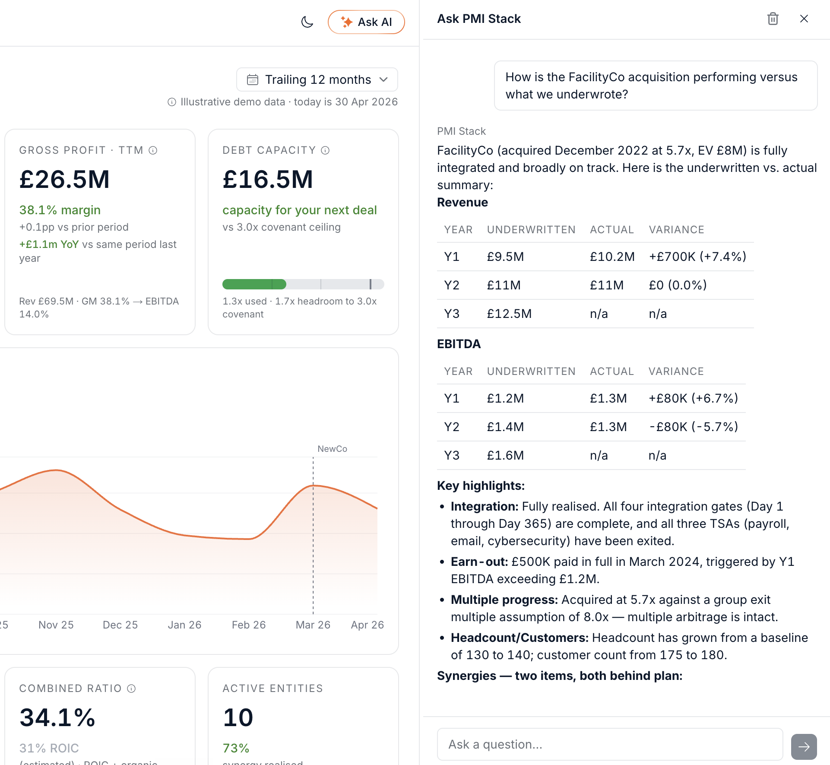Click the info icon beside Illustrative demo data
The height and width of the screenshot is (765, 830).
click(172, 102)
